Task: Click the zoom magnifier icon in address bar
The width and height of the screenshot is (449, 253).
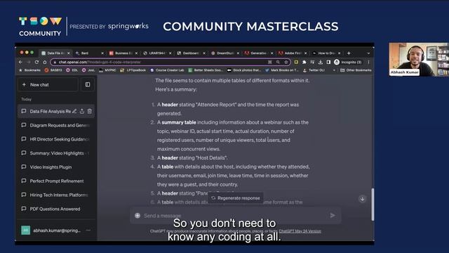Action: tap(278, 62)
